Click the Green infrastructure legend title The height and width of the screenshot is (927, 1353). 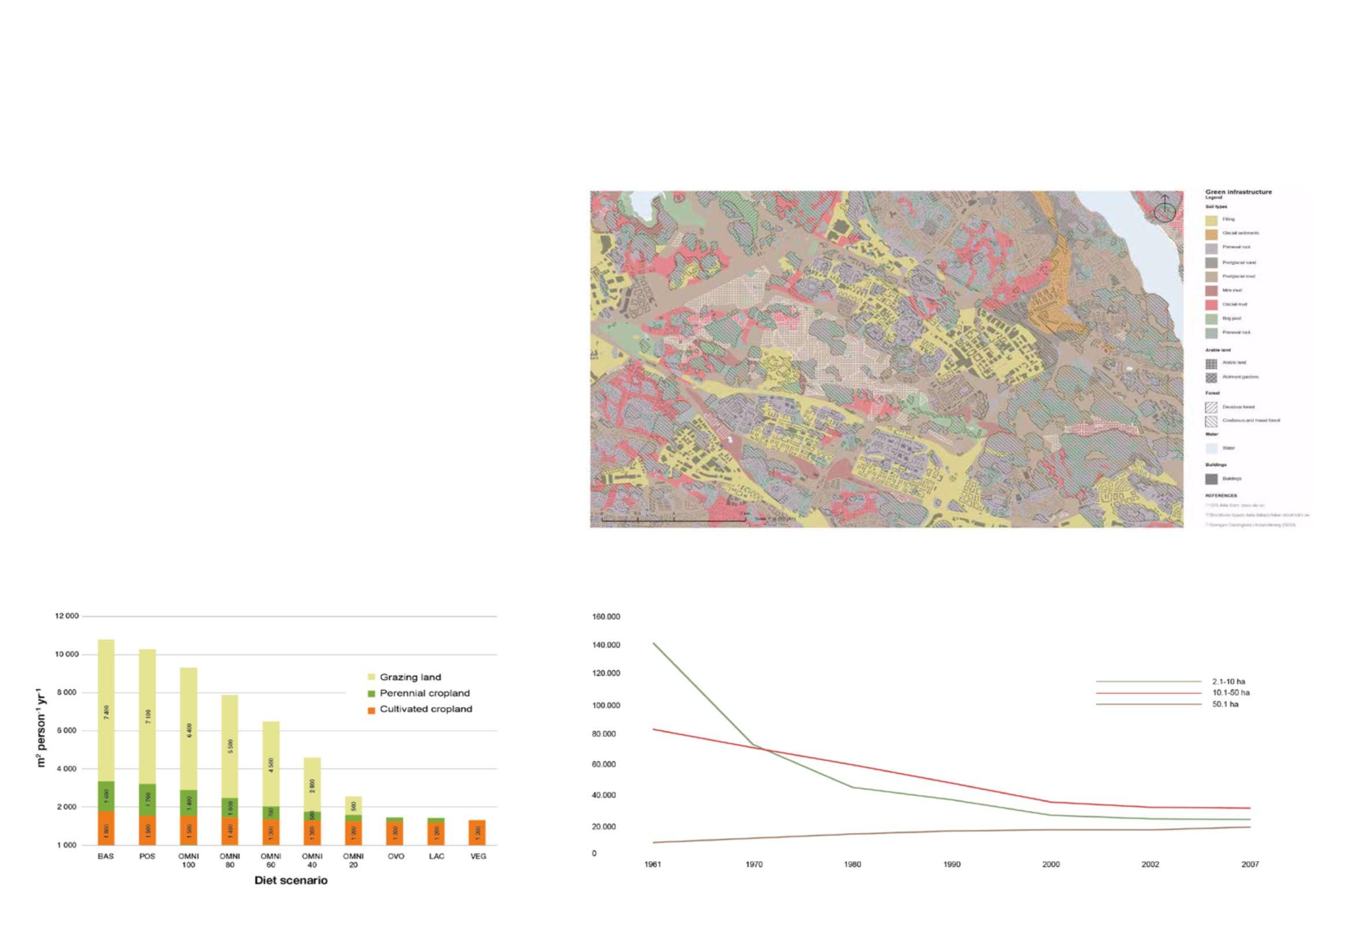coord(1238,192)
